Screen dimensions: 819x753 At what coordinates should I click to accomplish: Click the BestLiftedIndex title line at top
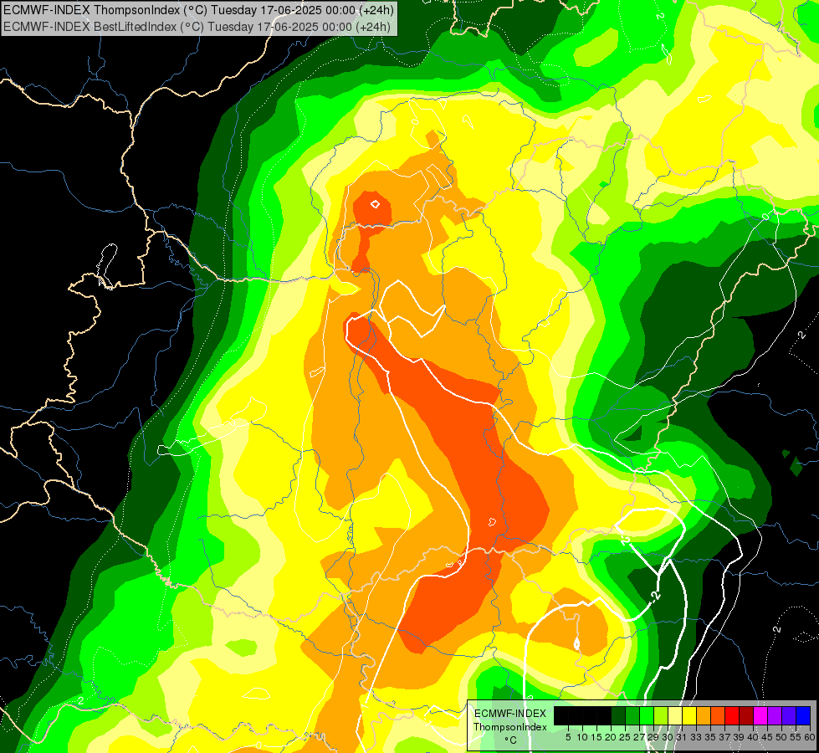[x=197, y=26]
